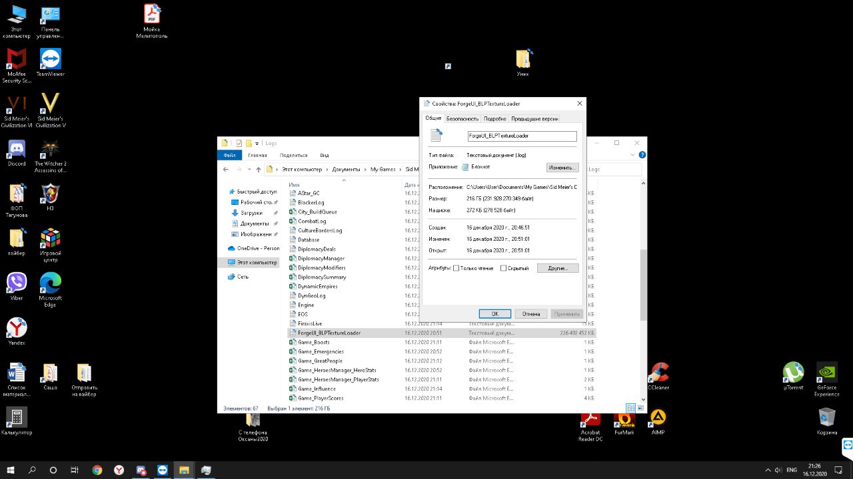This screenshot has width=853, height=479.
Task: Click the taskbar search magnifier icon
Action: point(32,470)
